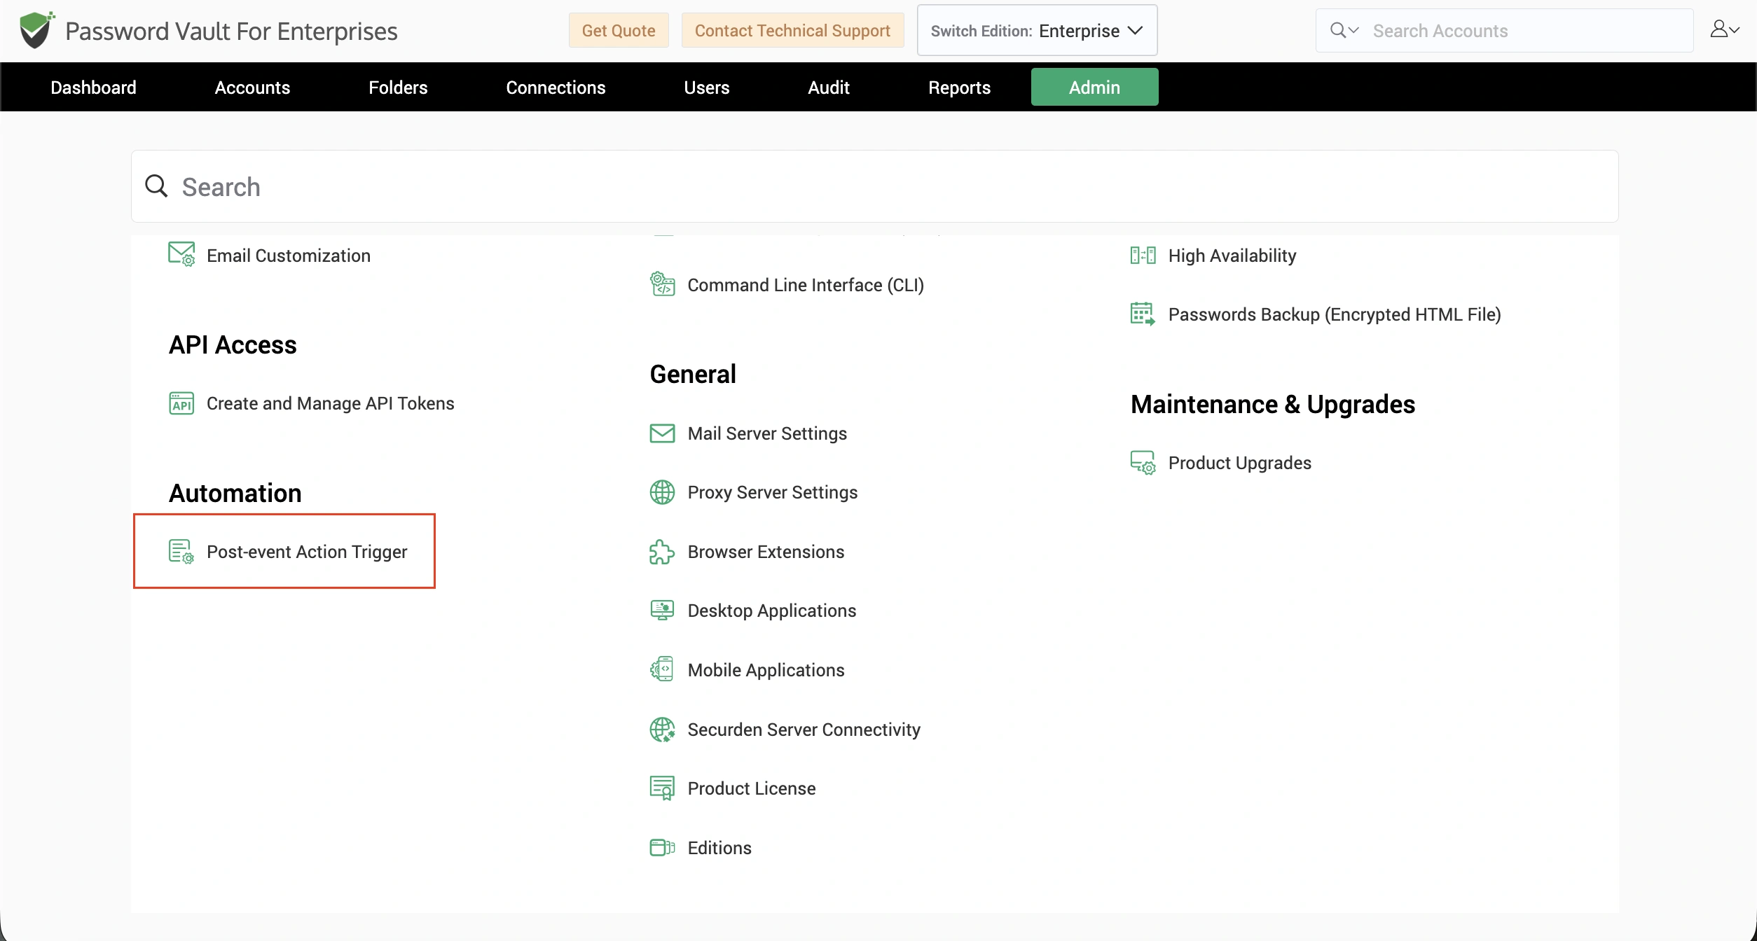Focus the admin settings Search box
The width and height of the screenshot is (1757, 941).
[874, 186]
